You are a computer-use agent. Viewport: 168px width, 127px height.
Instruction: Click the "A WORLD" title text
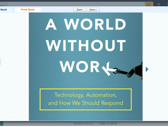coord(86,25)
